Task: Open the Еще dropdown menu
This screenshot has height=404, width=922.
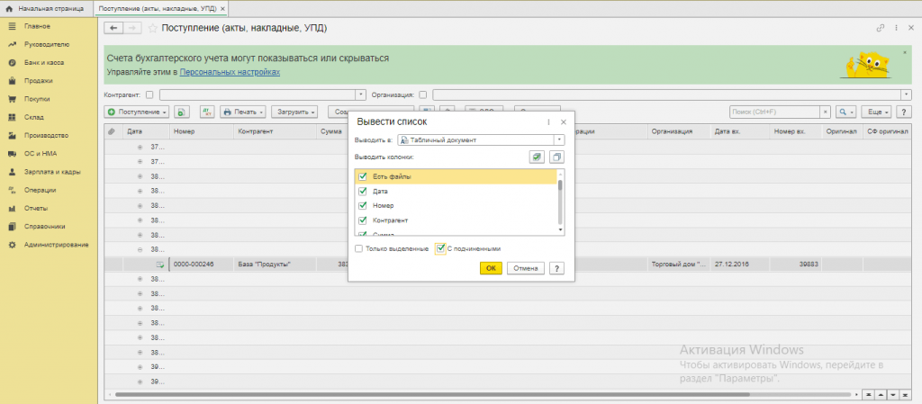Action: 876,112
